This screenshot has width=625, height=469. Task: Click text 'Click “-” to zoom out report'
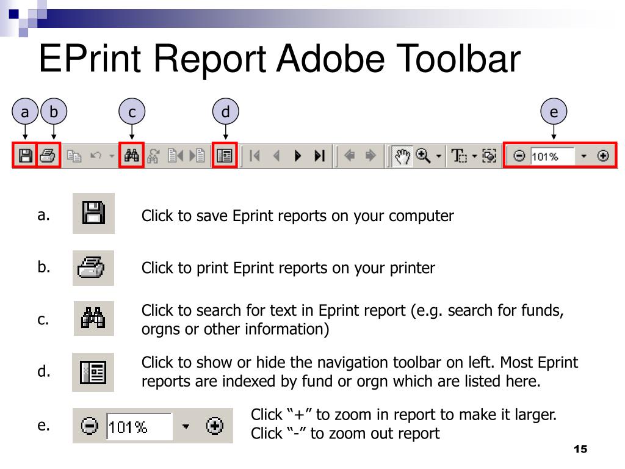click(x=345, y=434)
